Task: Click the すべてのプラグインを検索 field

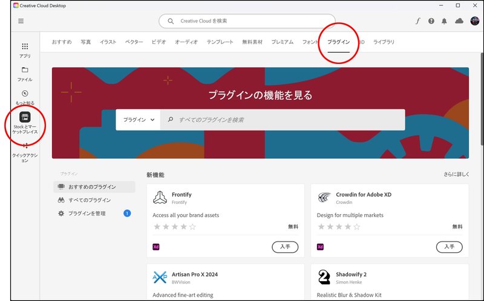Action: point(283,119)
